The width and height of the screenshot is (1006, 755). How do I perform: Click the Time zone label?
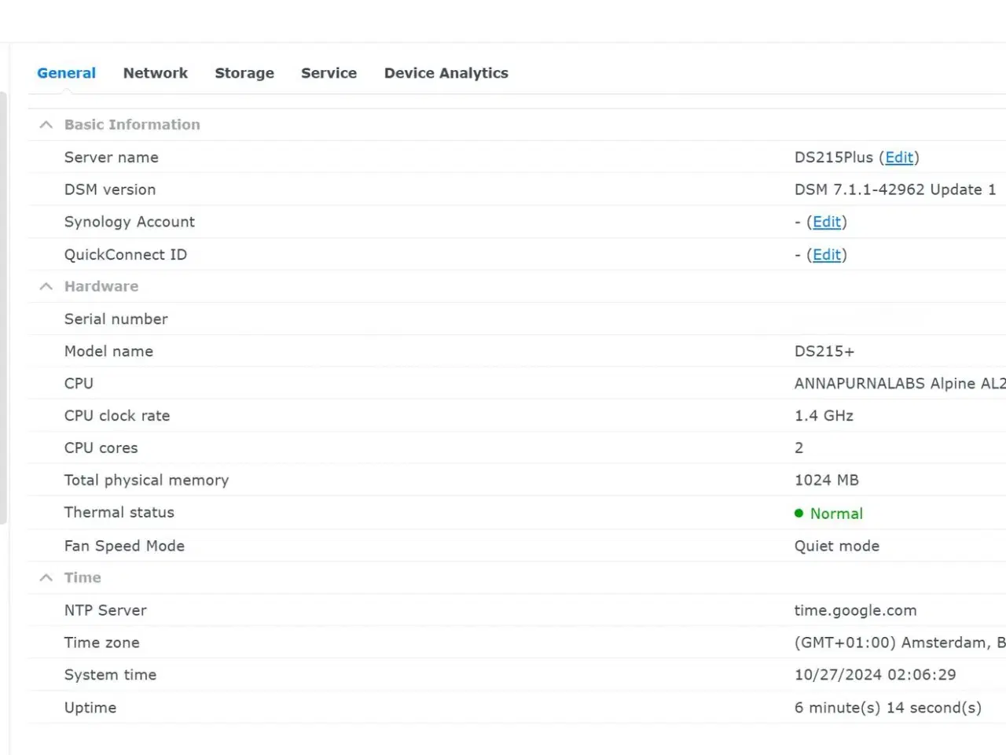click(102, 643)
